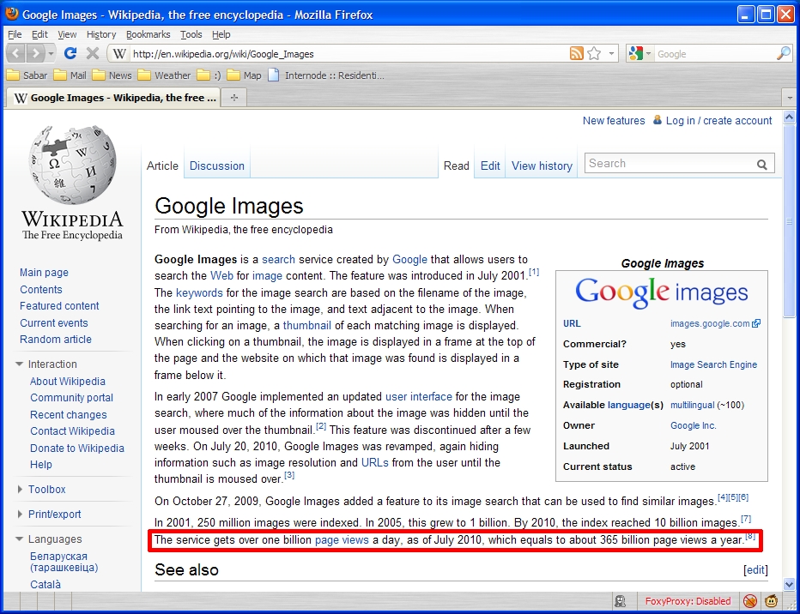This screenshot has width=800, height=614.
Task: Open Donate to Wikipedia link
Action: [x=77, y=448]
